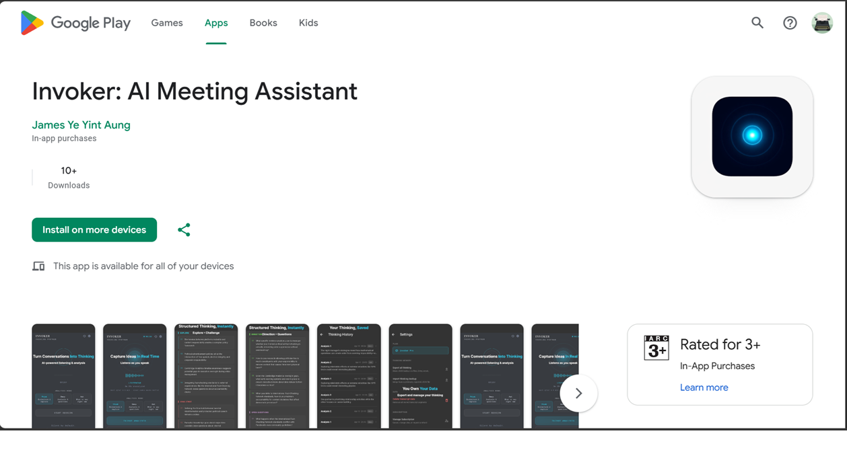The image size is (847, 454).
Task: Click the IARC 3+ rating badge
Action: click(x=656, y=348)
